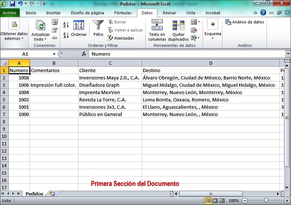291x205 pixels.
Task: Click Volver a aplicar filter
Action: (125, 30)
